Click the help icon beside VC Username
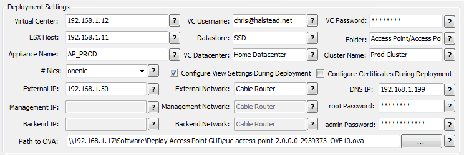 312,21
